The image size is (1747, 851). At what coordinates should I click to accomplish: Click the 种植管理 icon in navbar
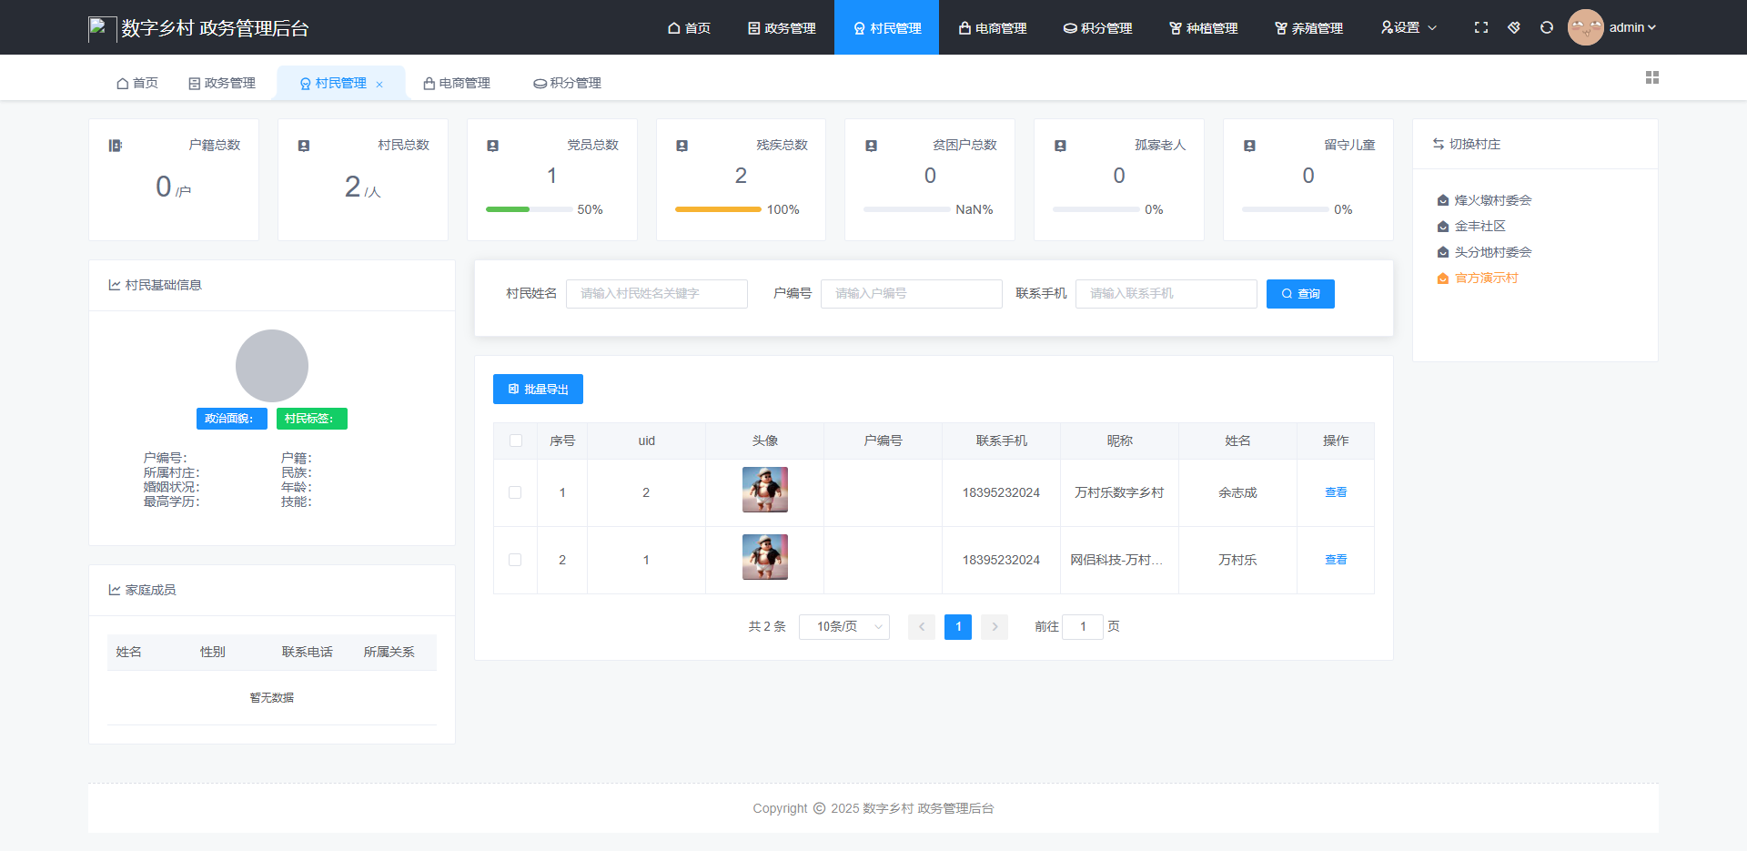[1176, 28]
